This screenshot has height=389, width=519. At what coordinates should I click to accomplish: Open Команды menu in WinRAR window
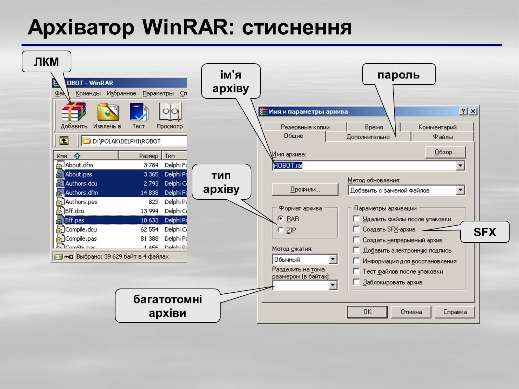point(88,93)
